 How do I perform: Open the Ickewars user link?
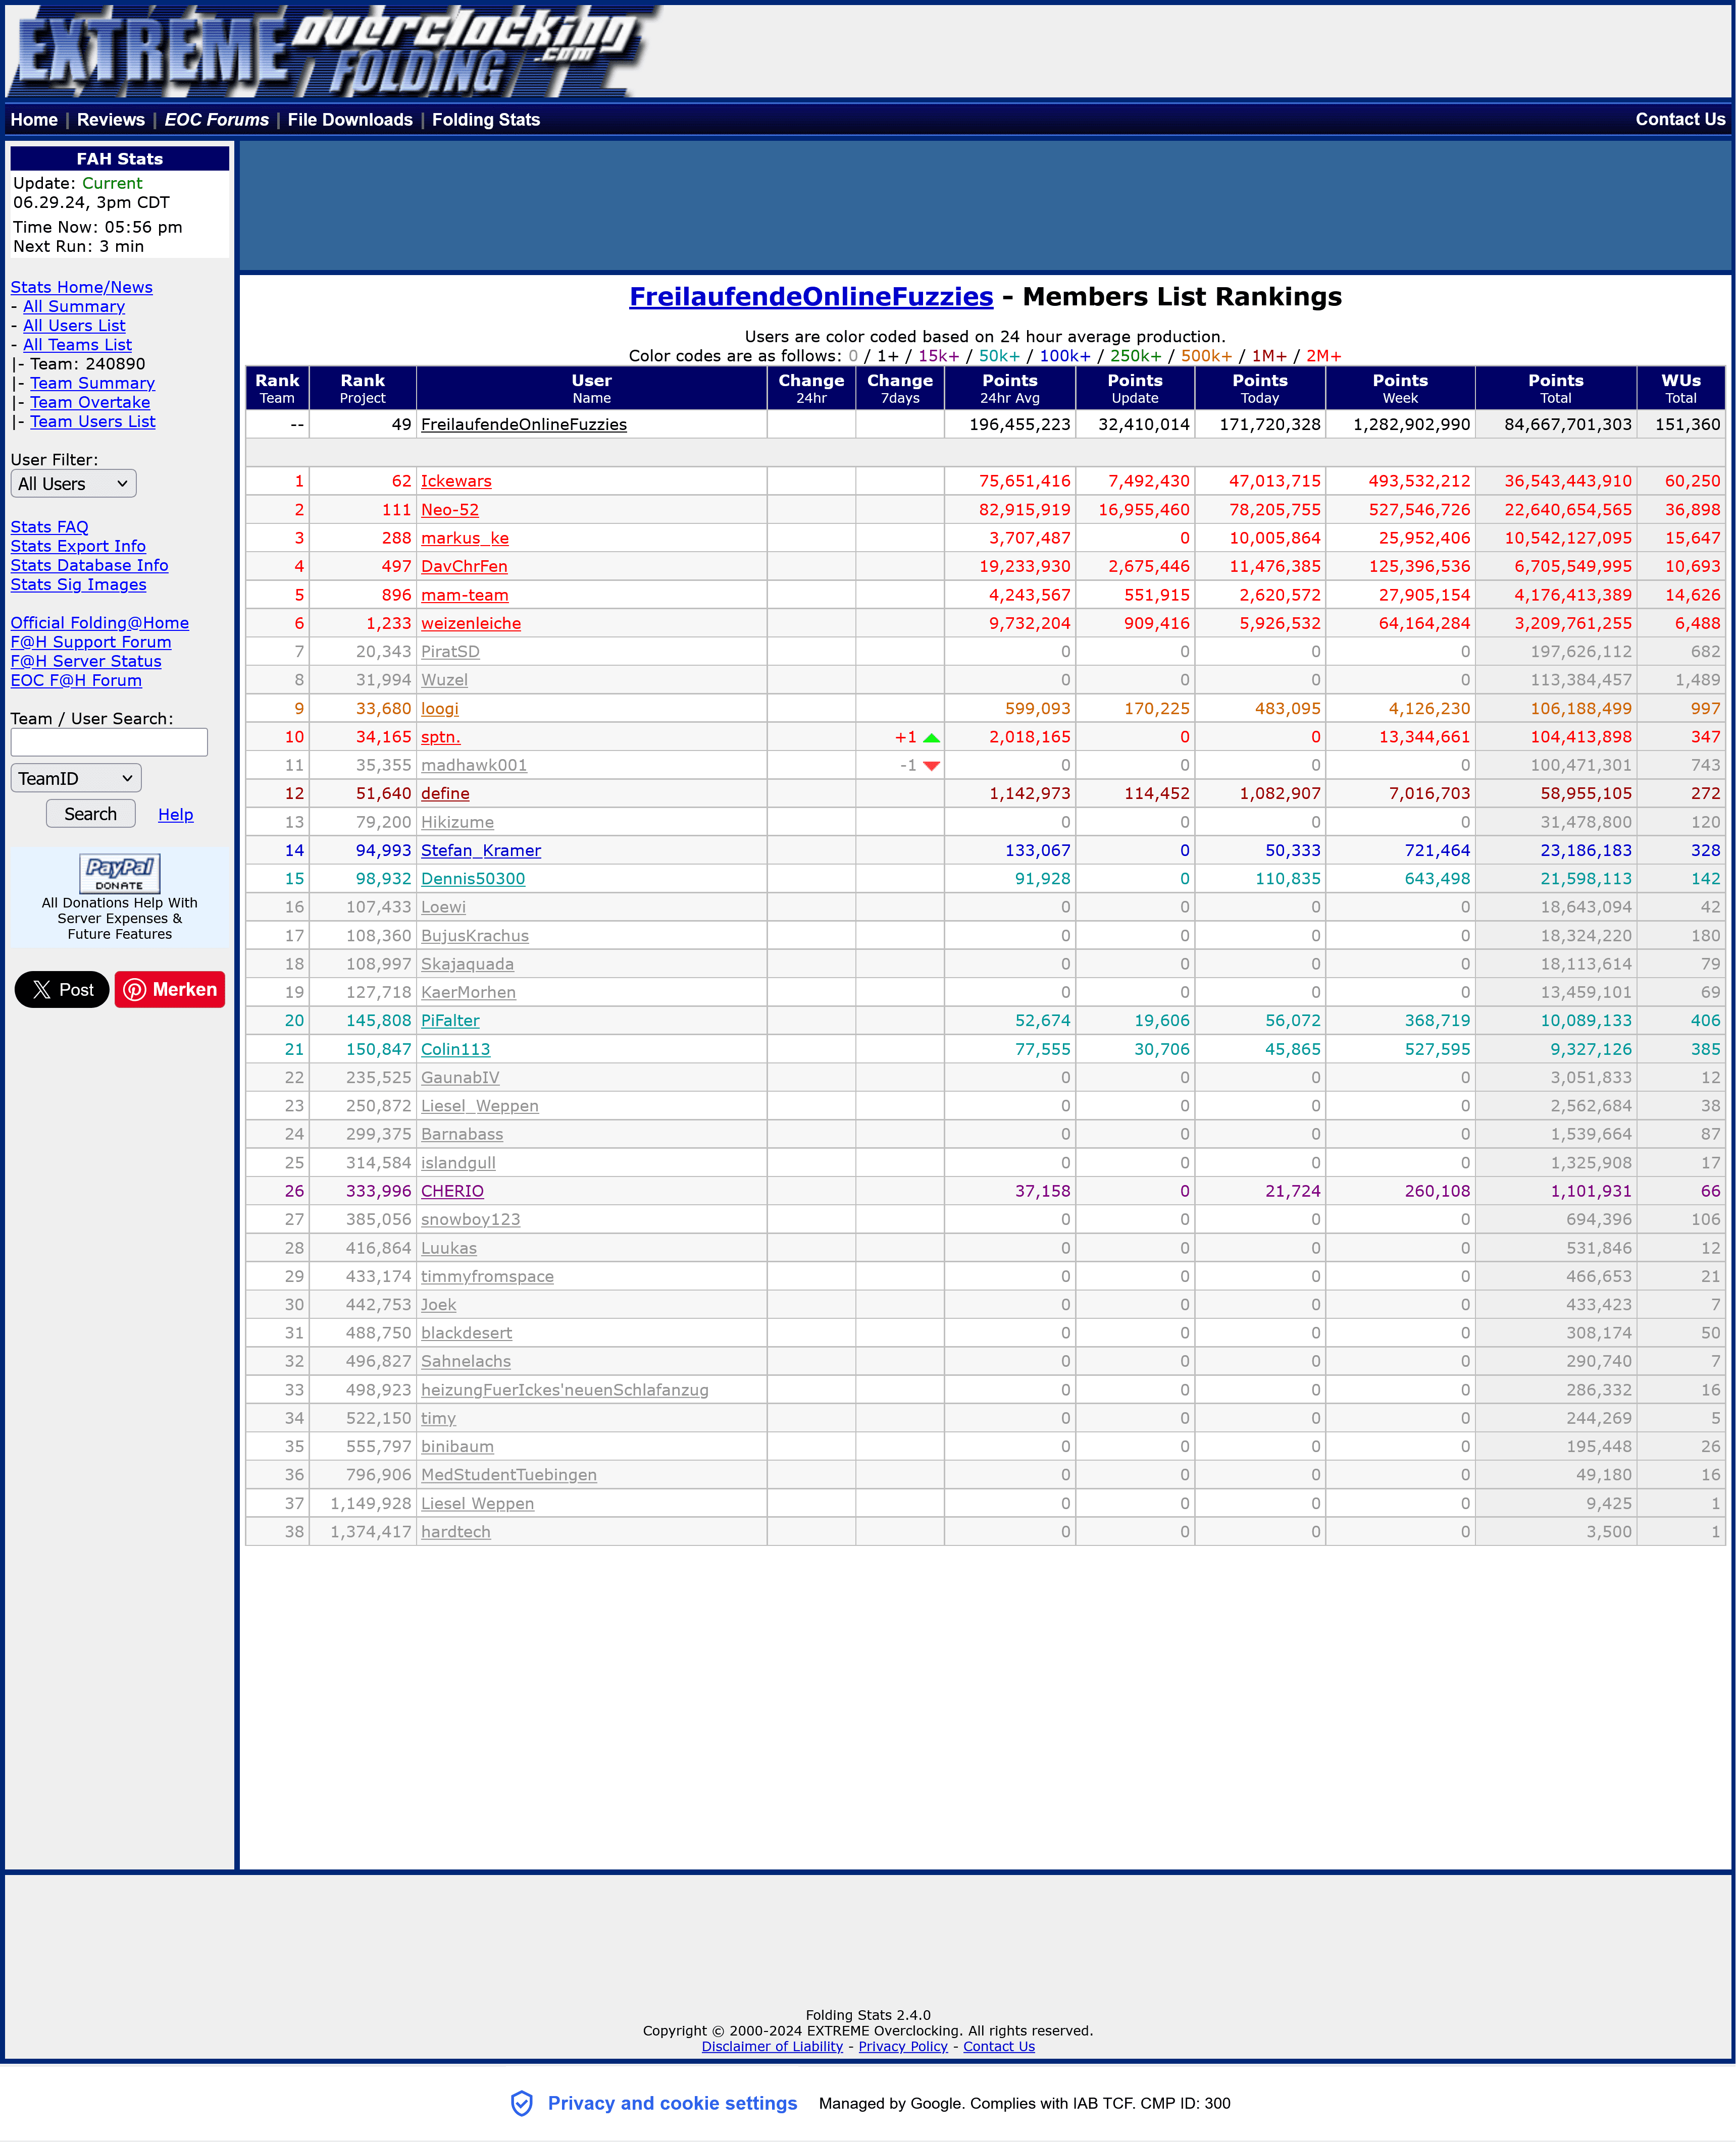click(x=456, y=481)
